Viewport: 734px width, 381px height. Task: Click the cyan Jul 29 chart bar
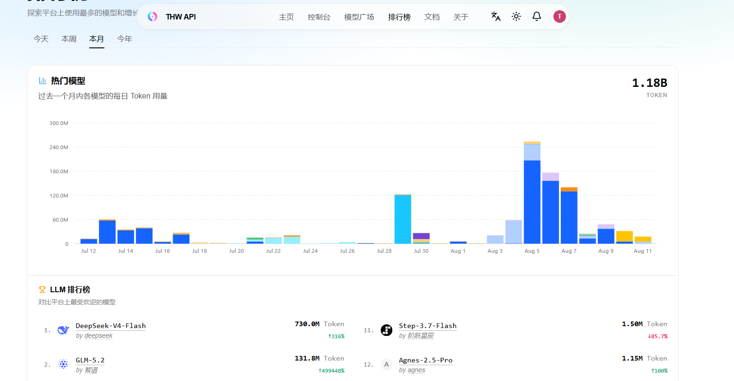(x=403, y=219)
